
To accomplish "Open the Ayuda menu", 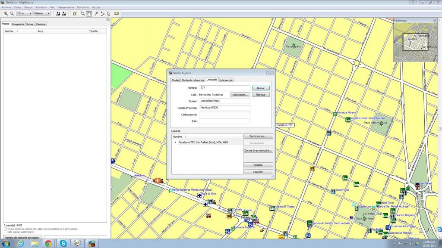I will (96, 7).
